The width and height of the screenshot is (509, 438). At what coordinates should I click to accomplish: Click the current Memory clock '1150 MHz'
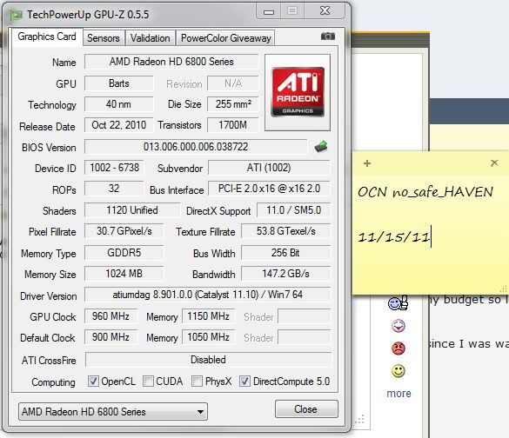[x=209, y=316]
